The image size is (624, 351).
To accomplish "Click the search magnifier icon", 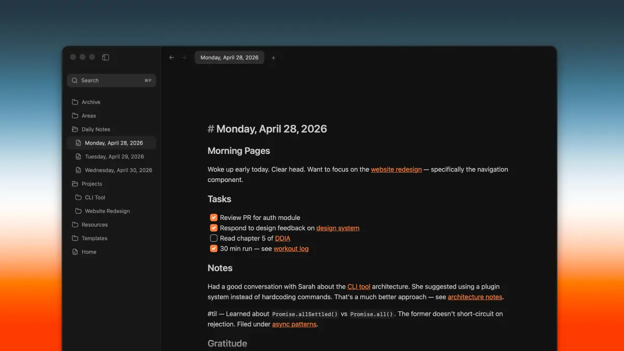I will click(x=75, y=81).
